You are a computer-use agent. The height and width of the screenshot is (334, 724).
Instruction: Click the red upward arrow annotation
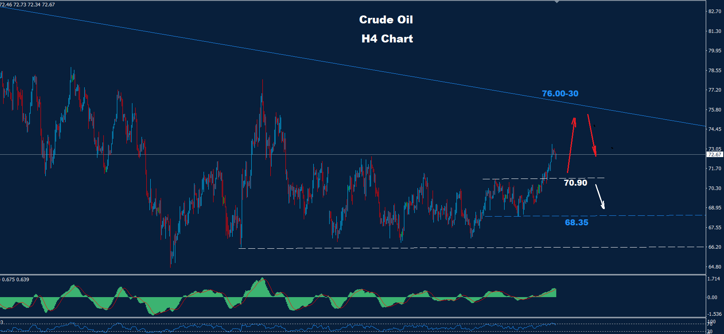pos(571,145)
